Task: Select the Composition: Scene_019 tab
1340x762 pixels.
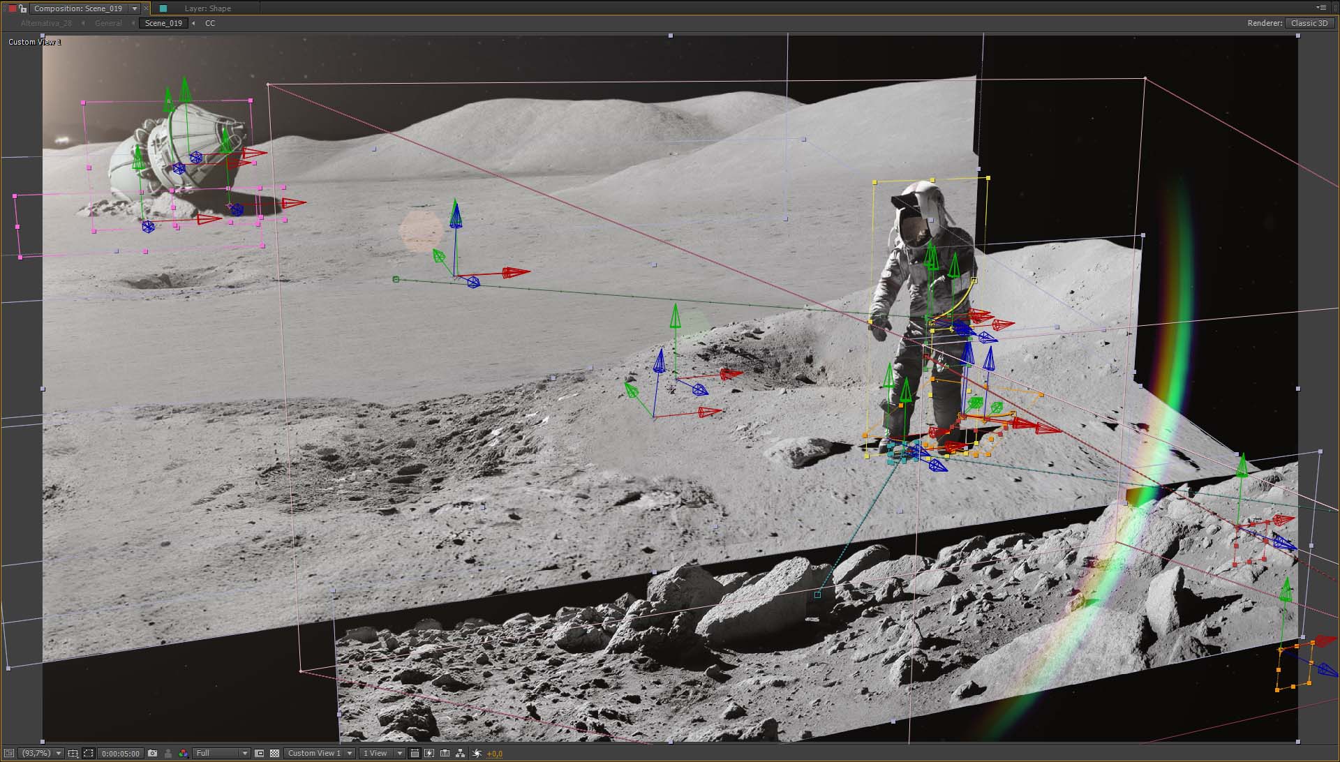Action: click(77, 8)
